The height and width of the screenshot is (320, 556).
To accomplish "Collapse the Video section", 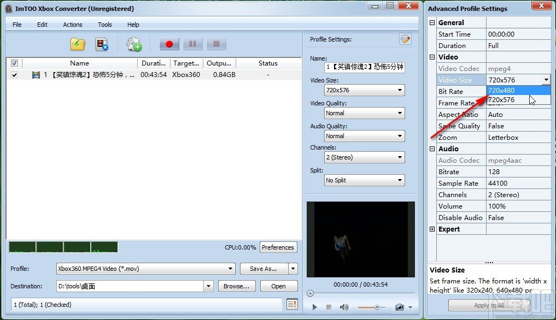I will click(432, 57).
